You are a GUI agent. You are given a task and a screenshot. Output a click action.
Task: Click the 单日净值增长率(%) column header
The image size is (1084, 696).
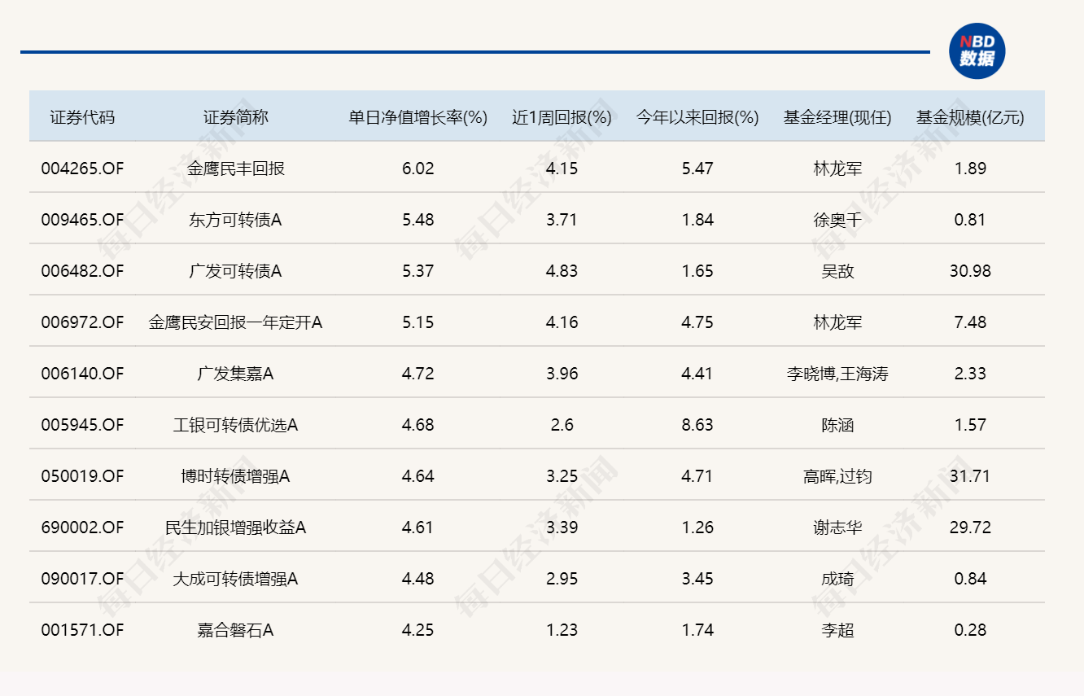click(x=417, y=116)
